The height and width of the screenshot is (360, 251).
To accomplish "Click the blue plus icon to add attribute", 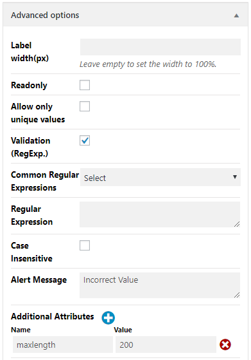I will (108, 317).
